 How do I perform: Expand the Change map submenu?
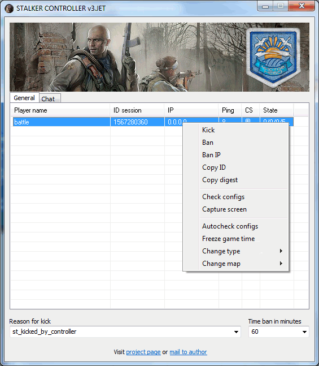coord(235,264)
